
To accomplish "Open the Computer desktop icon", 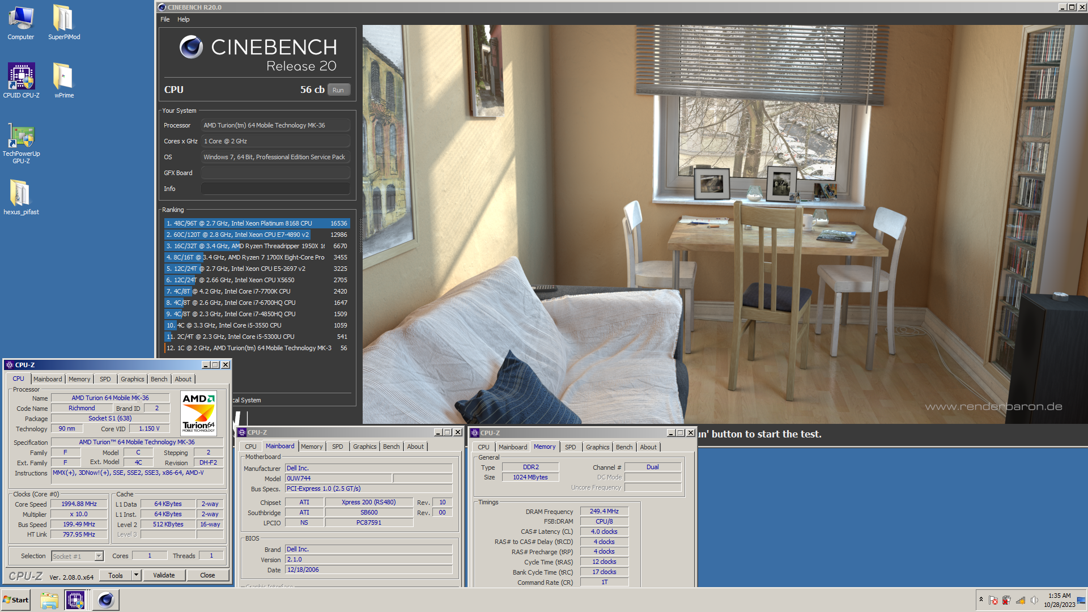I will coord(21,23).
